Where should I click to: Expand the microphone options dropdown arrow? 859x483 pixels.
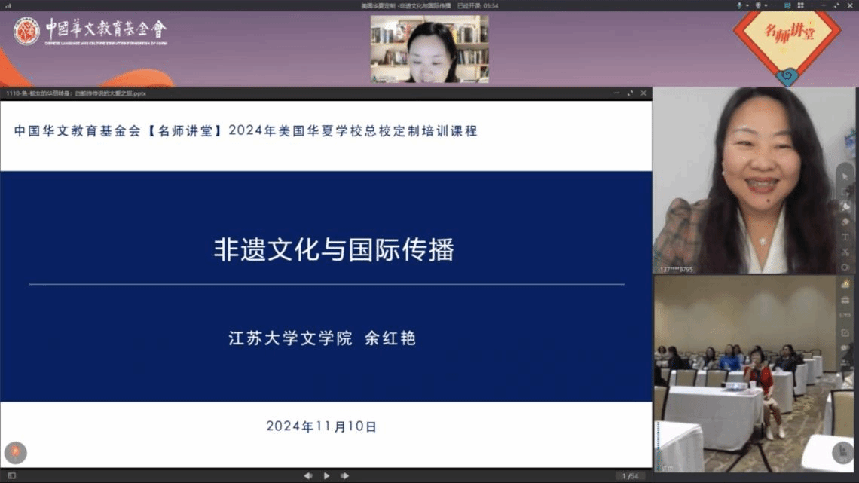(x=747, y=5)
